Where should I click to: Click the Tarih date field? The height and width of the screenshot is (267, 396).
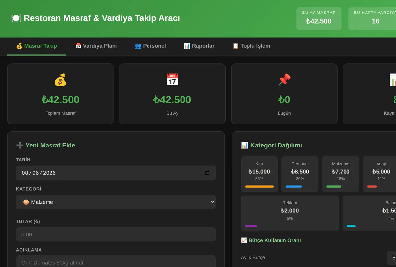coord(116,173)
